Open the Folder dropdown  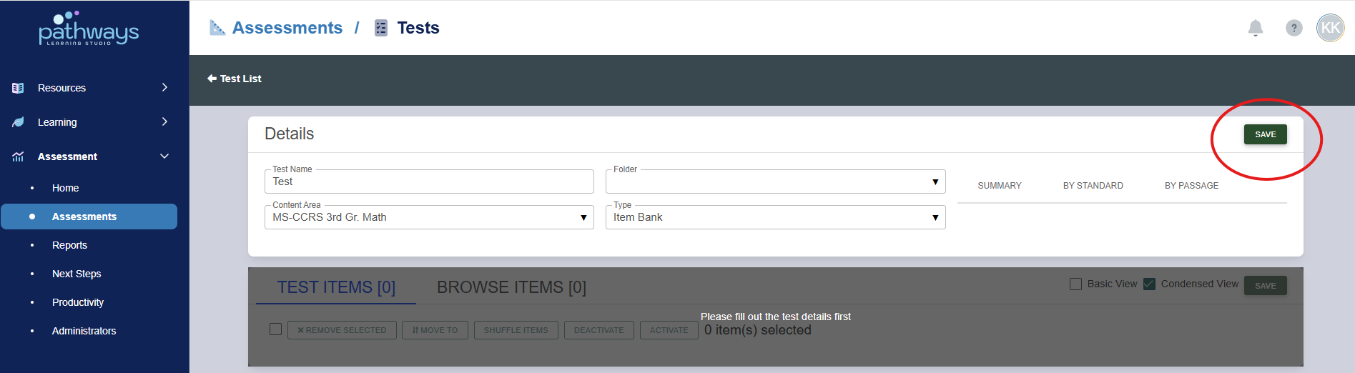(775, 181)
